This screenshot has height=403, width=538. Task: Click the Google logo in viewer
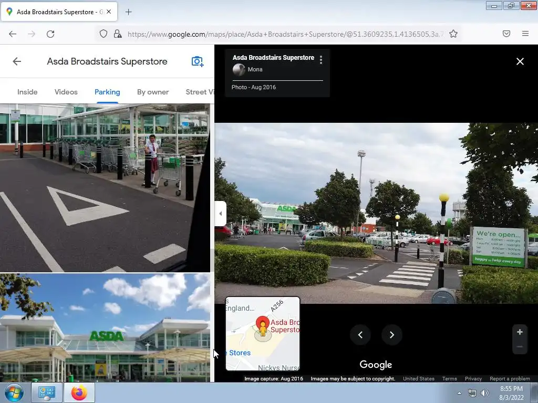pyautogui.click(x=376, y=365)
